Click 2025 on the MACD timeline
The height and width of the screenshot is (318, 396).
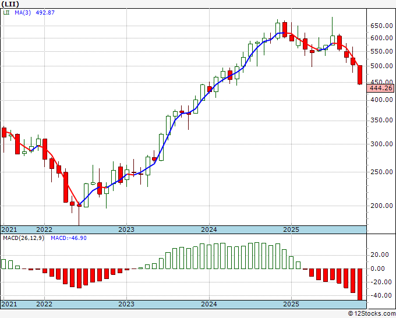point(291,304)
